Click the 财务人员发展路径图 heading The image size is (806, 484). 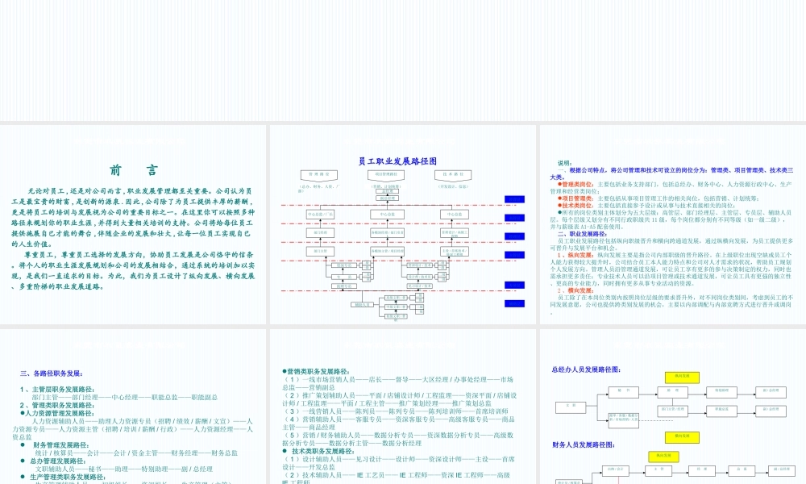click(x=584, y=445)
